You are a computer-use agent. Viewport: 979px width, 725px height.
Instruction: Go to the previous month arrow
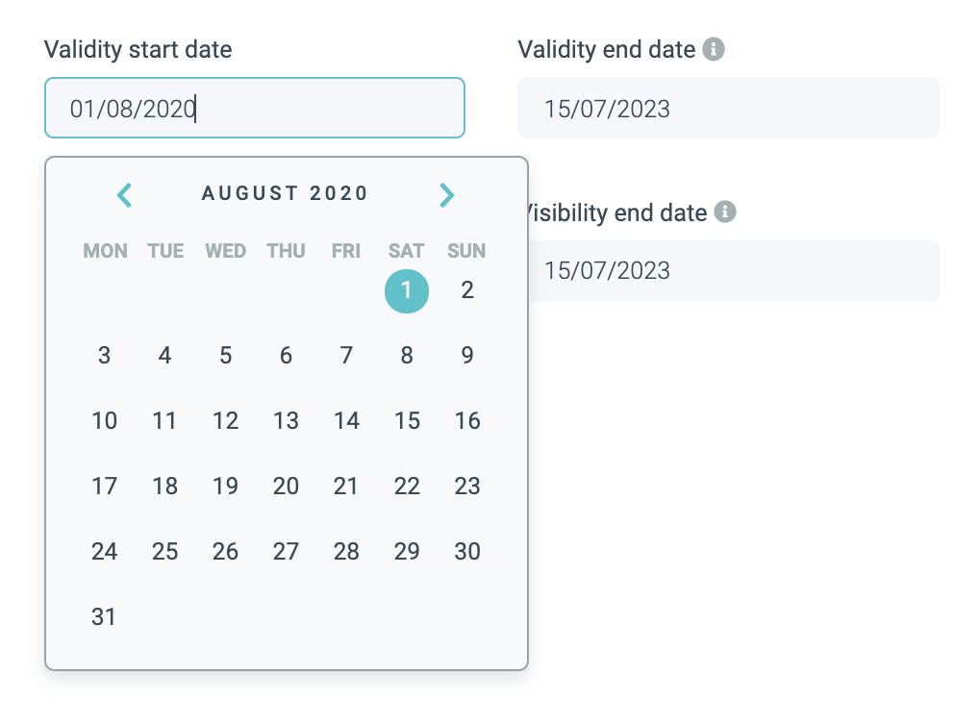[125, 195]
